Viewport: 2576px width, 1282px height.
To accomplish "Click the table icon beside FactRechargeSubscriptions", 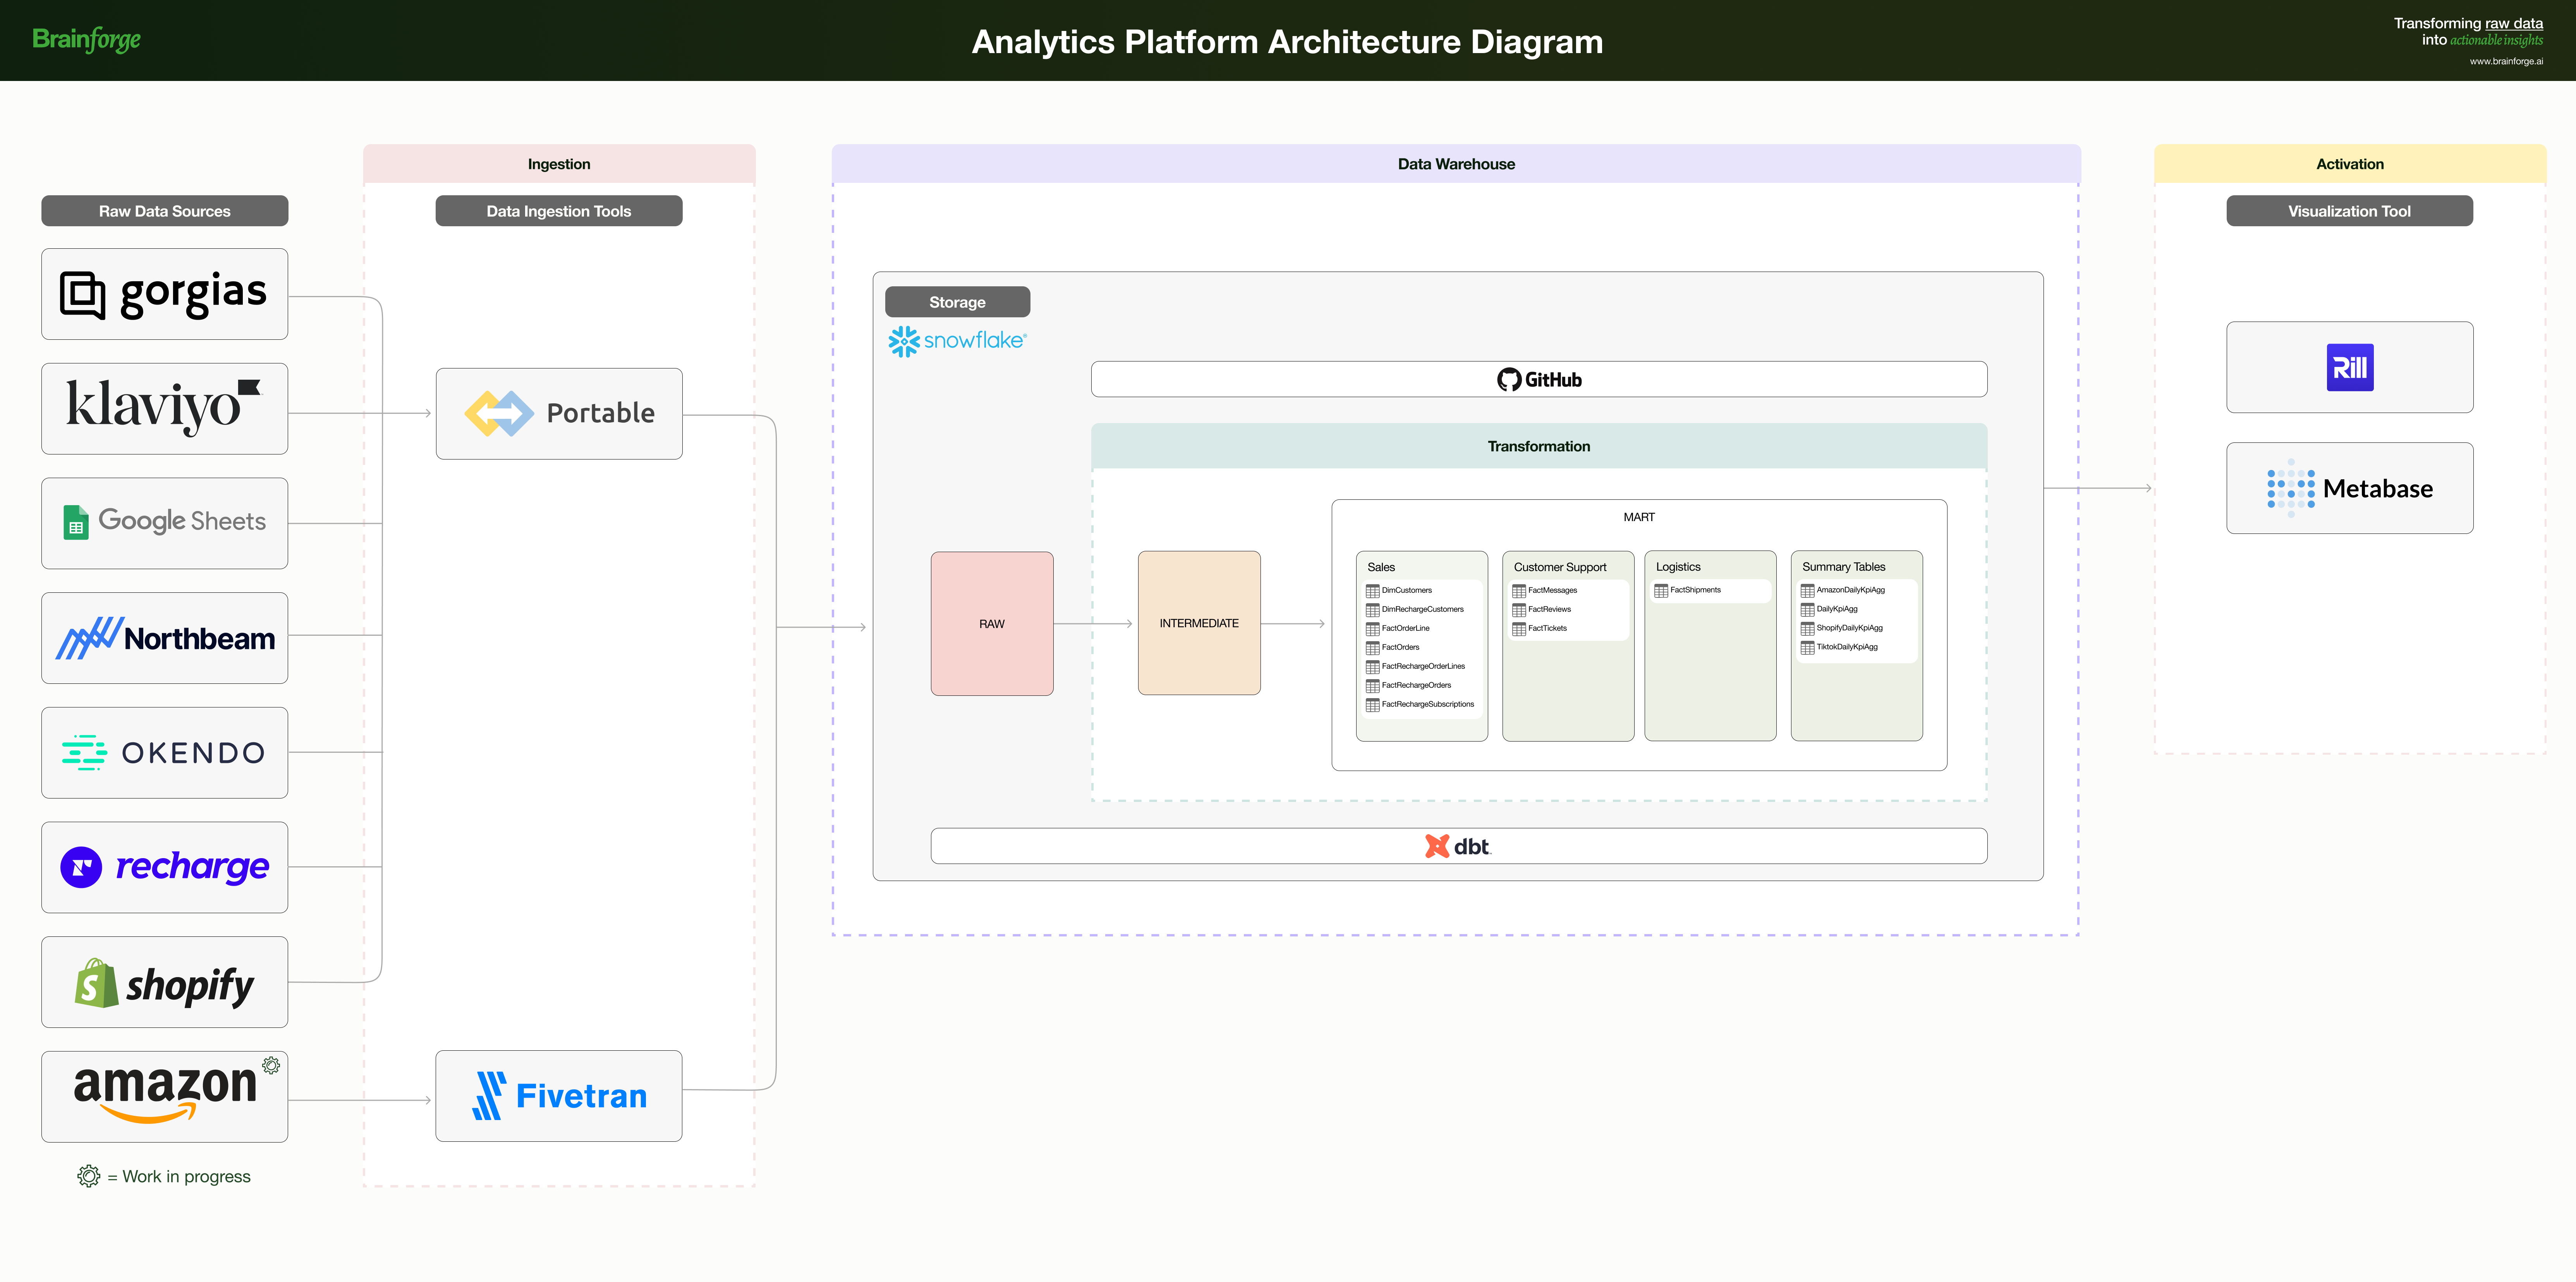I will [x=1373, y=705].
